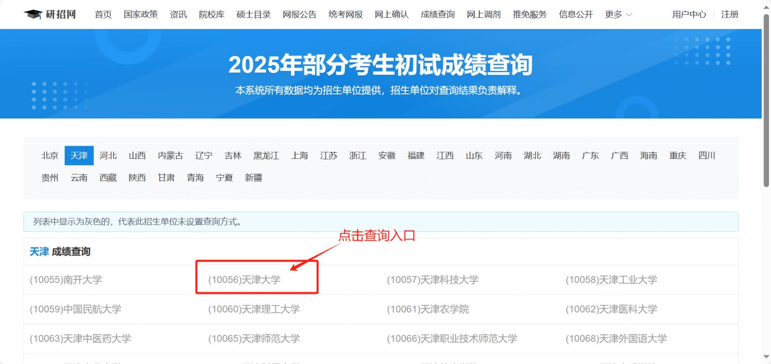Image resolution: width=771 pixels, height=364 pixels.
Task: Open (10056)天津大学 score query entry
Action: pyautogui.click(x=245, y=280)
